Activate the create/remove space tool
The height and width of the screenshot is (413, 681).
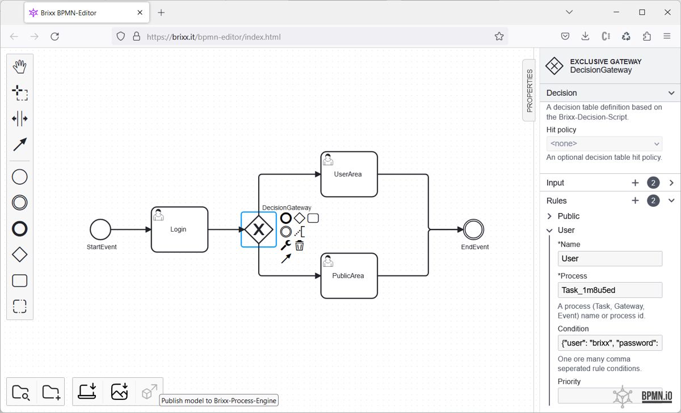(x=20, y=119)
